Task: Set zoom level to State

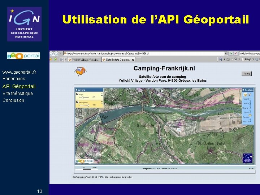Action: [246, 103]
